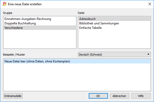The image size is (154, 102).
Task: Open Hilfe for this dialog
Action: pyautogui.click(x=141, y=96)
